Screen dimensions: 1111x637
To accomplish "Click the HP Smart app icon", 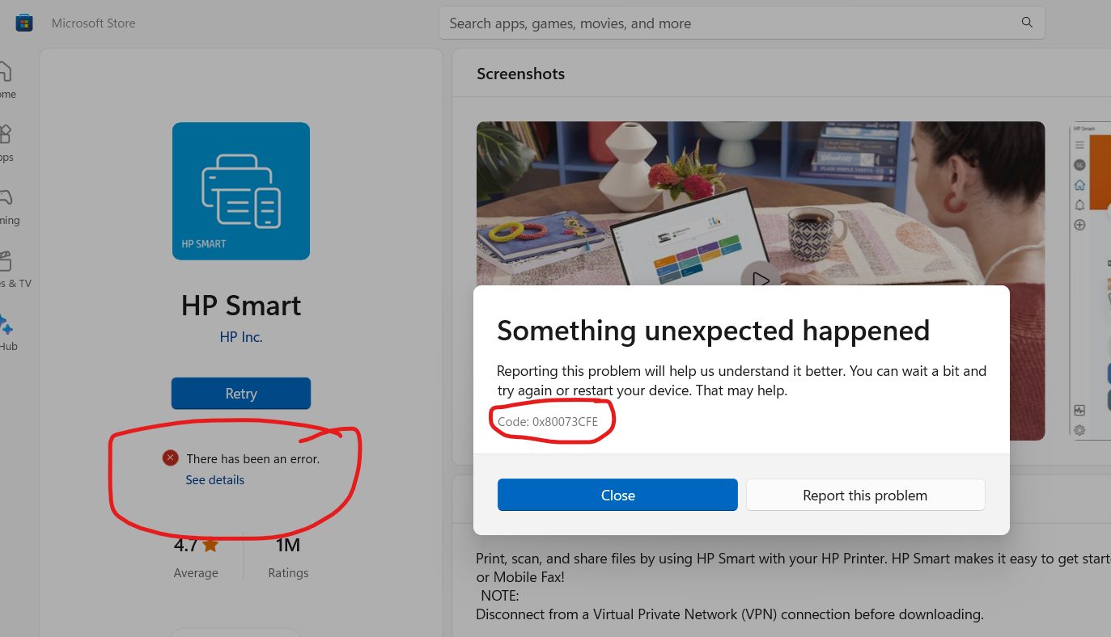I will [x=241, y=191].
